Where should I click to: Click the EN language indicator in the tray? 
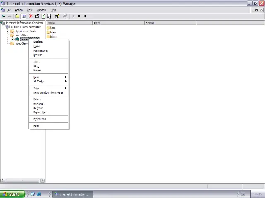click(x=243, y=194)
